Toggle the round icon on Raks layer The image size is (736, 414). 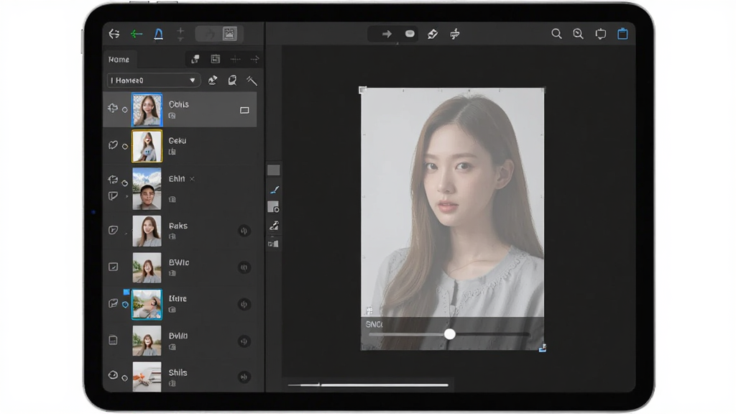[x=244, y=231]
